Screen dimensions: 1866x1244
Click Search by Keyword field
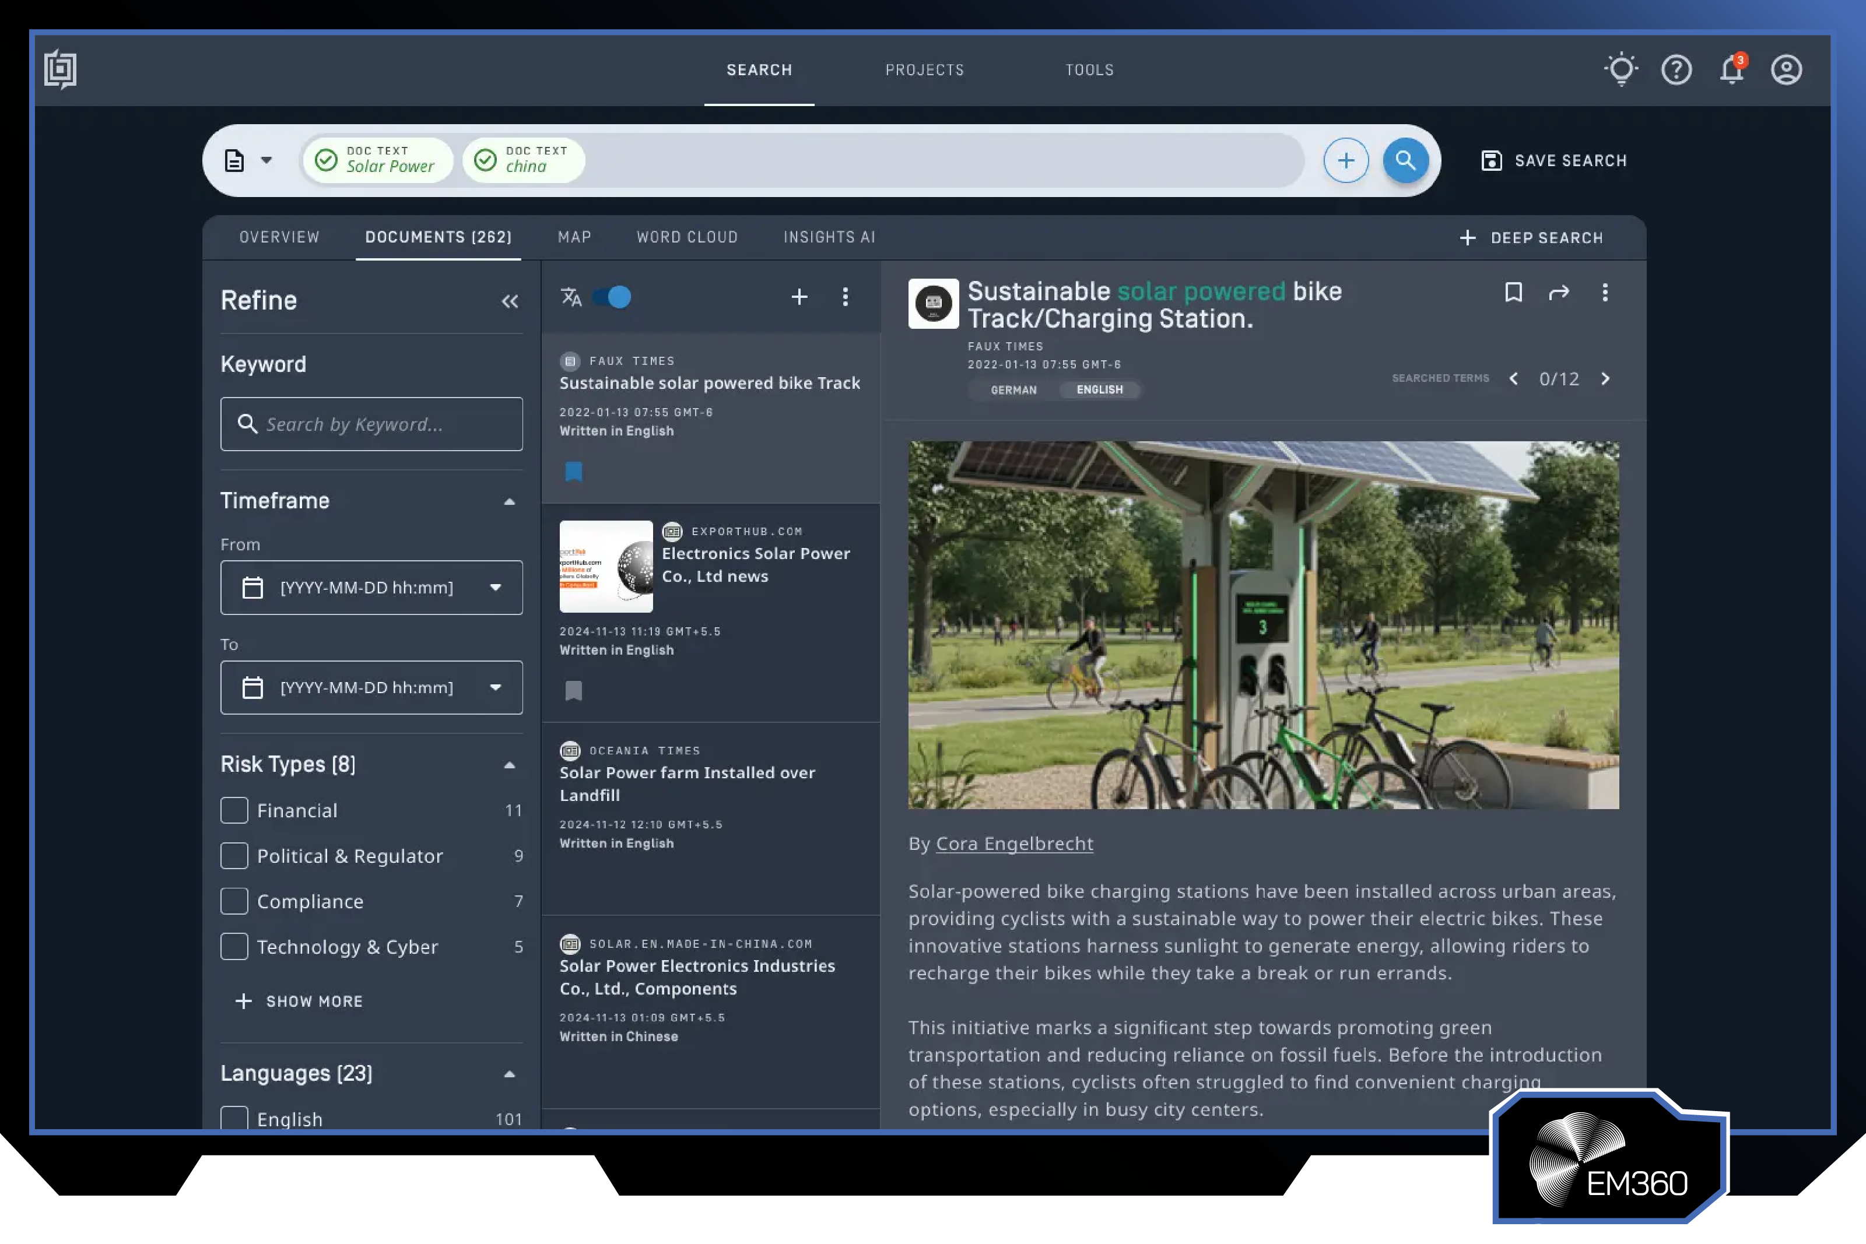371,424
